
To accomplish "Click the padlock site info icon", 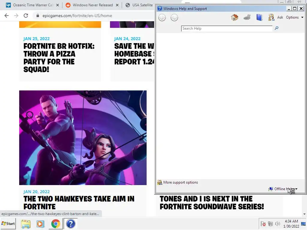I will (x=38, y=16).
